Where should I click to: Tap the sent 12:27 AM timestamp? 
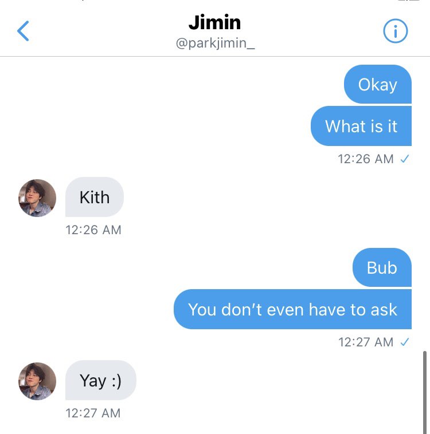tap(366, 342)
